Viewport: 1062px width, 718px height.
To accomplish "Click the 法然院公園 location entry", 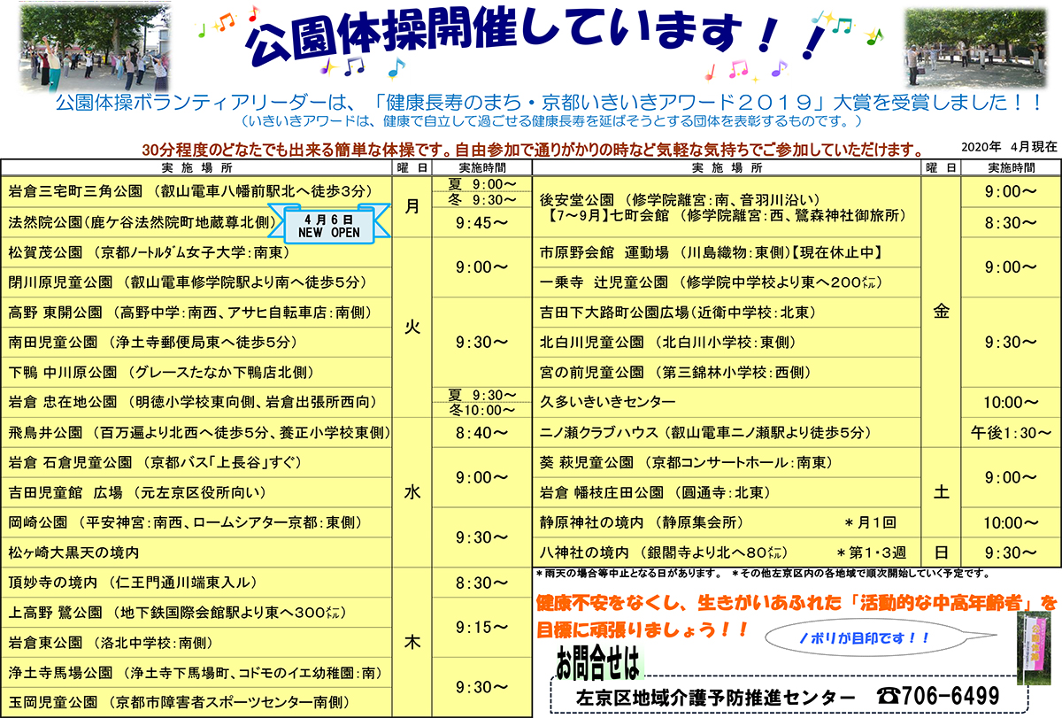I will [x=142, y=221].
